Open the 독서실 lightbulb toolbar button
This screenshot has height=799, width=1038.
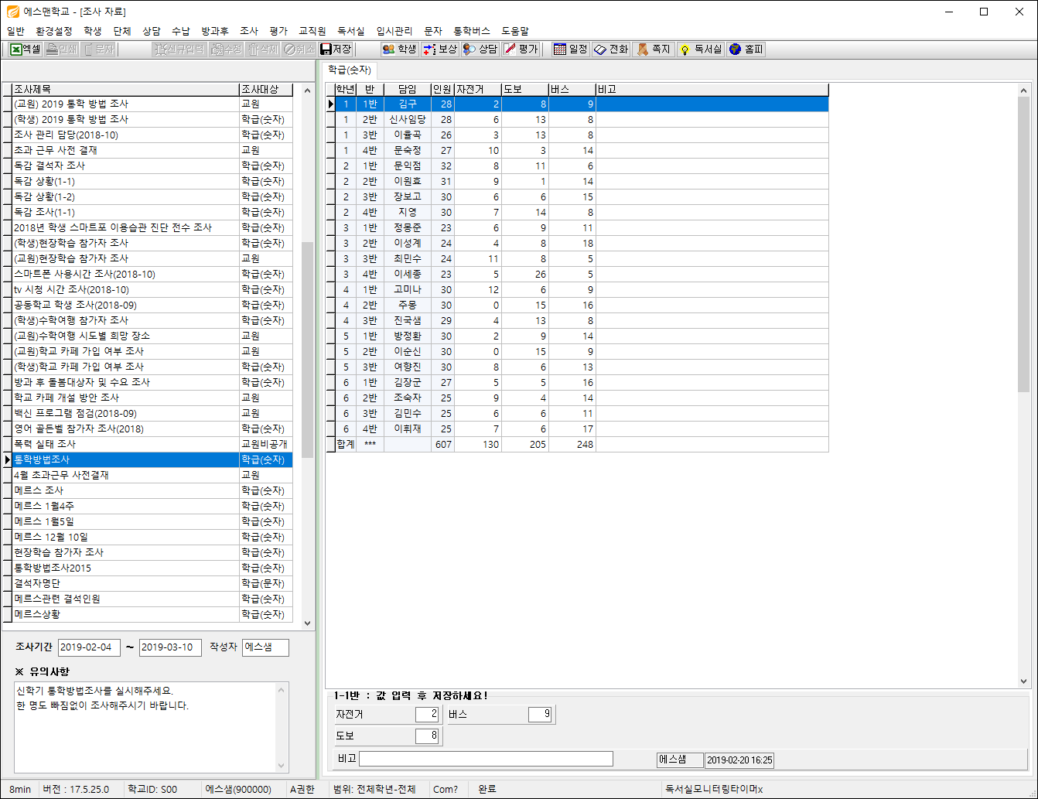(x=700, y=50)
